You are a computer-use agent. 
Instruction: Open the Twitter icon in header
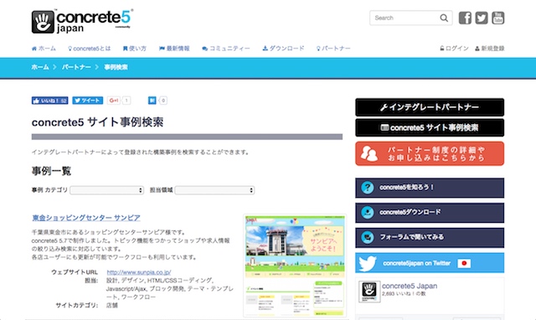(482, 18)
